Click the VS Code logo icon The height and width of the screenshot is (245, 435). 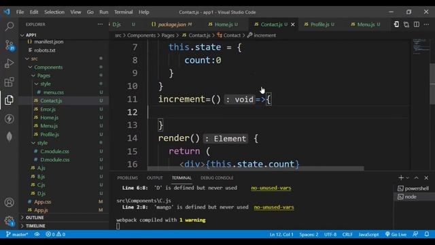coord(7,12)
